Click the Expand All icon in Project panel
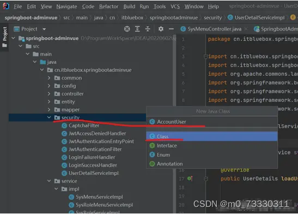 click(137, 29)
